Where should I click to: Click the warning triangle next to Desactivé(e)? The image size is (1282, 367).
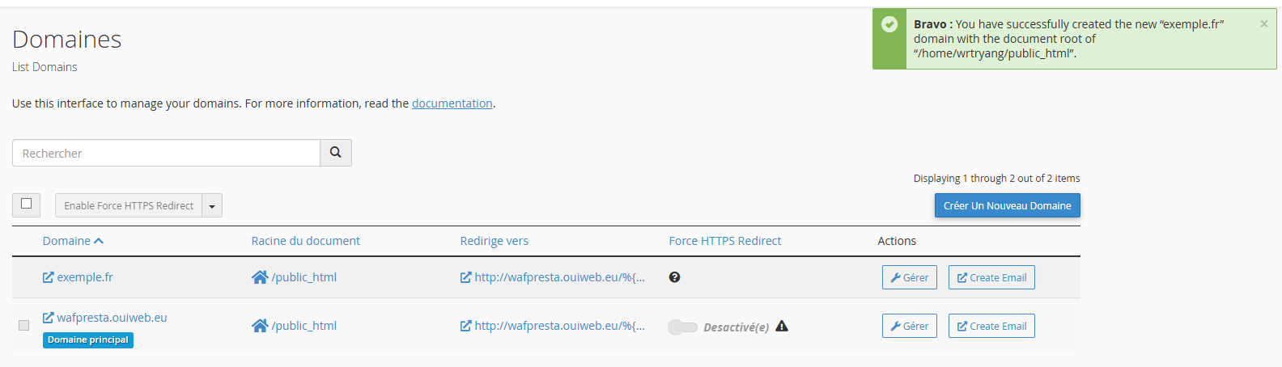click(x=782, y=326)
